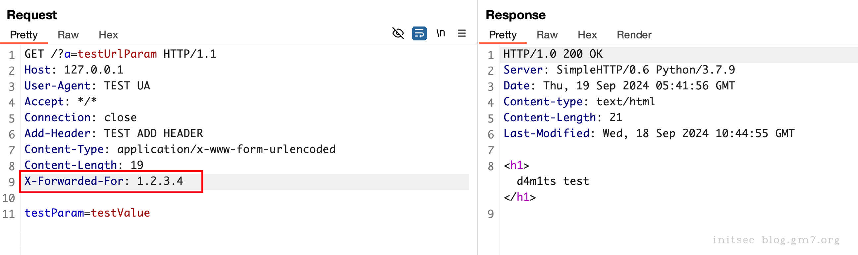Viewport: 858px width, 255px height.
Task: Open the Response Hex tab
Action: pos(587,35)
